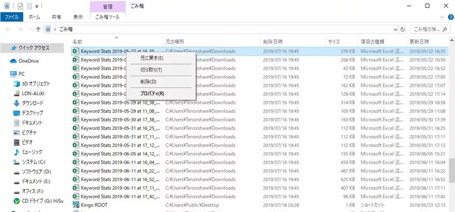
Task: Open プロパティ(R) from context menu
Action: click(161, 94)
